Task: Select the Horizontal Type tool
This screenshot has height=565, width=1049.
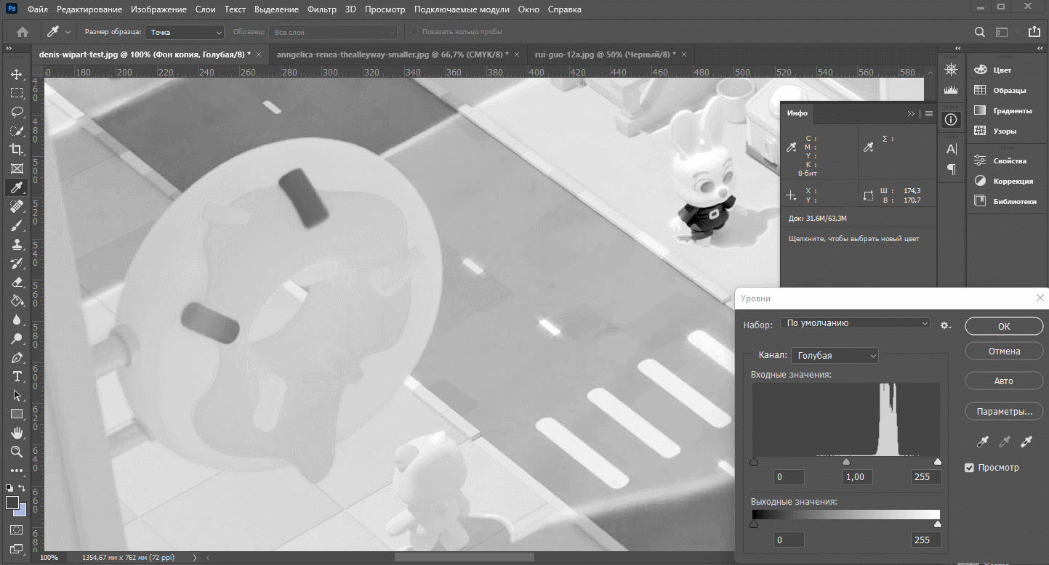Action: [x=16, y=377]
